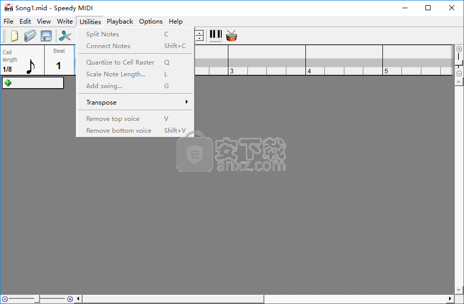Image resolution: width=464 pixels, height=304 pixels.
Task: Click measure 4 on the timeline ruler
Action: coord(309,71)
